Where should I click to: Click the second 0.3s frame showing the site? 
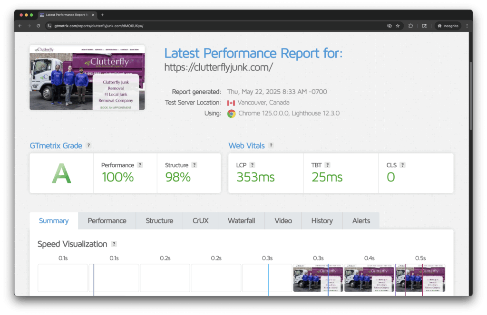(x=318, y=278)
